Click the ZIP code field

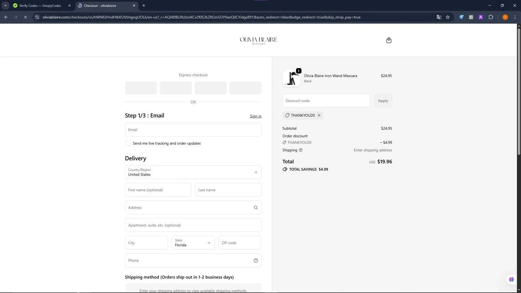240,243
